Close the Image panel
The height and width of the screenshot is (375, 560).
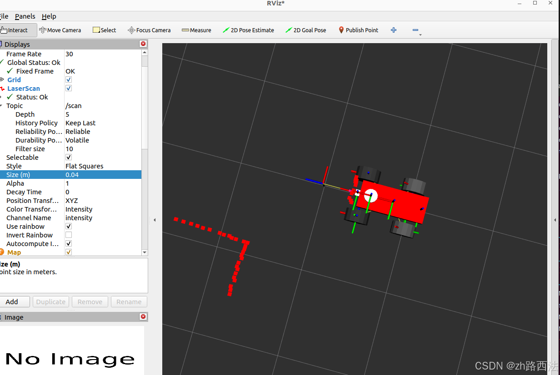(143, 317)
